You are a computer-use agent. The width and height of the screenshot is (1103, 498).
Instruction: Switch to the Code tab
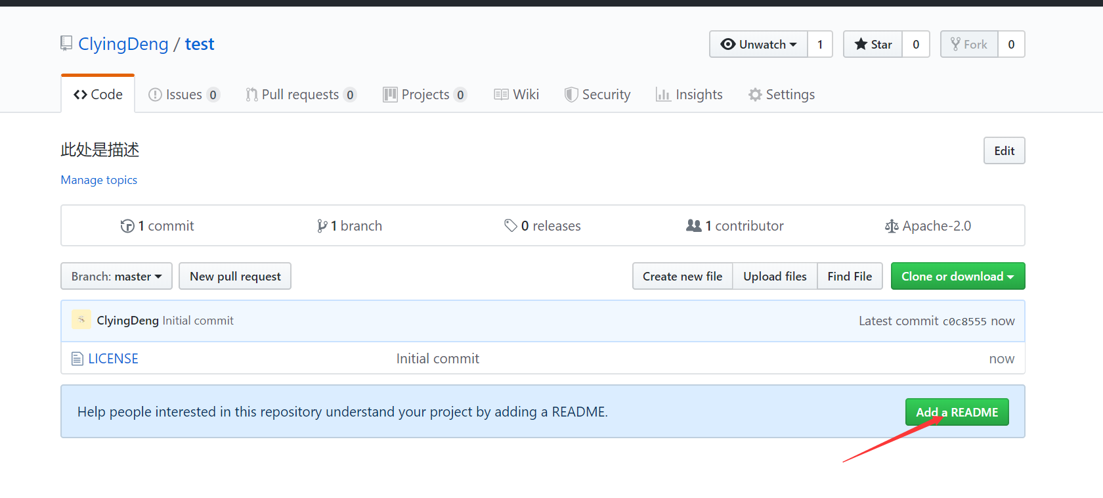click(98, 95)
